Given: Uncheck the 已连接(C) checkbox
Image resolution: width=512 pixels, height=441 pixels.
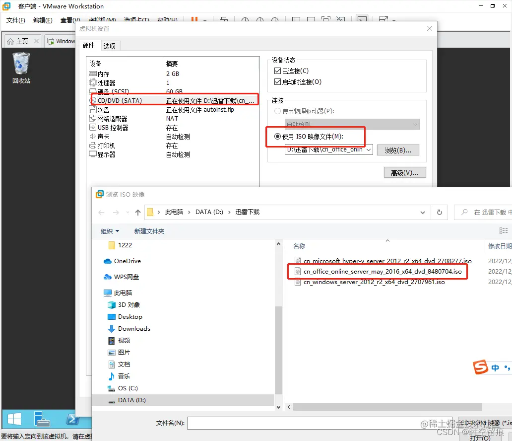Looking at the screenshot, I should click(x=277, y=72).
